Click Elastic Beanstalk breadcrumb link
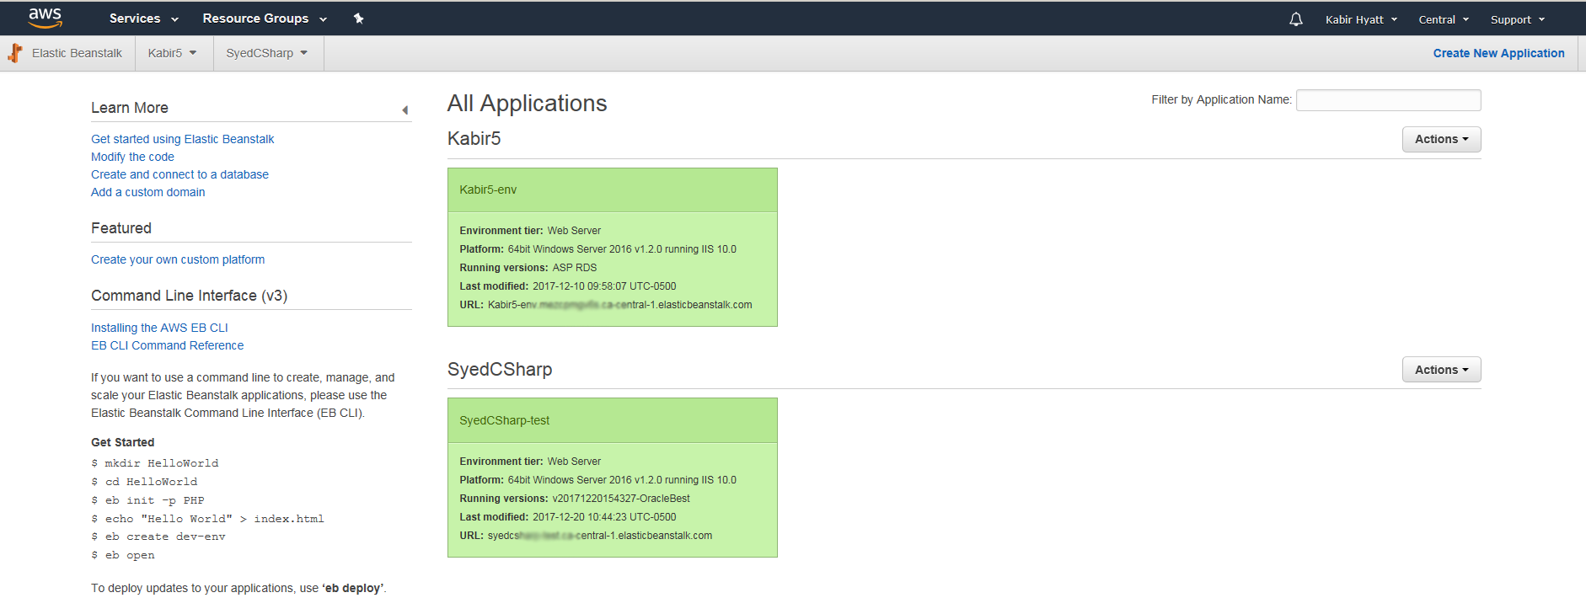This screenshot has width=1586, height=614. point(77,53)
